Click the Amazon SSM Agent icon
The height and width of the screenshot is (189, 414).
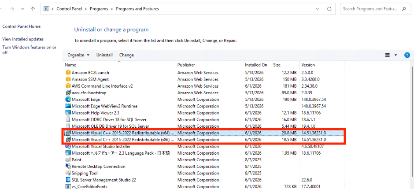click(68, 79)
